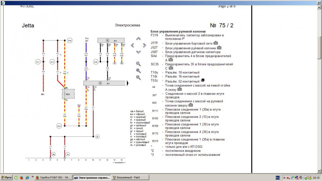Follow the reference box 35 link

[79, 105]
